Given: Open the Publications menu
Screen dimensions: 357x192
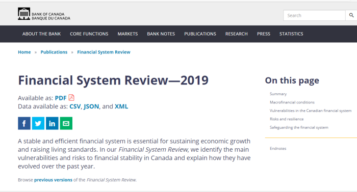Looking at the screenshot, I should (x=200, y=34).
